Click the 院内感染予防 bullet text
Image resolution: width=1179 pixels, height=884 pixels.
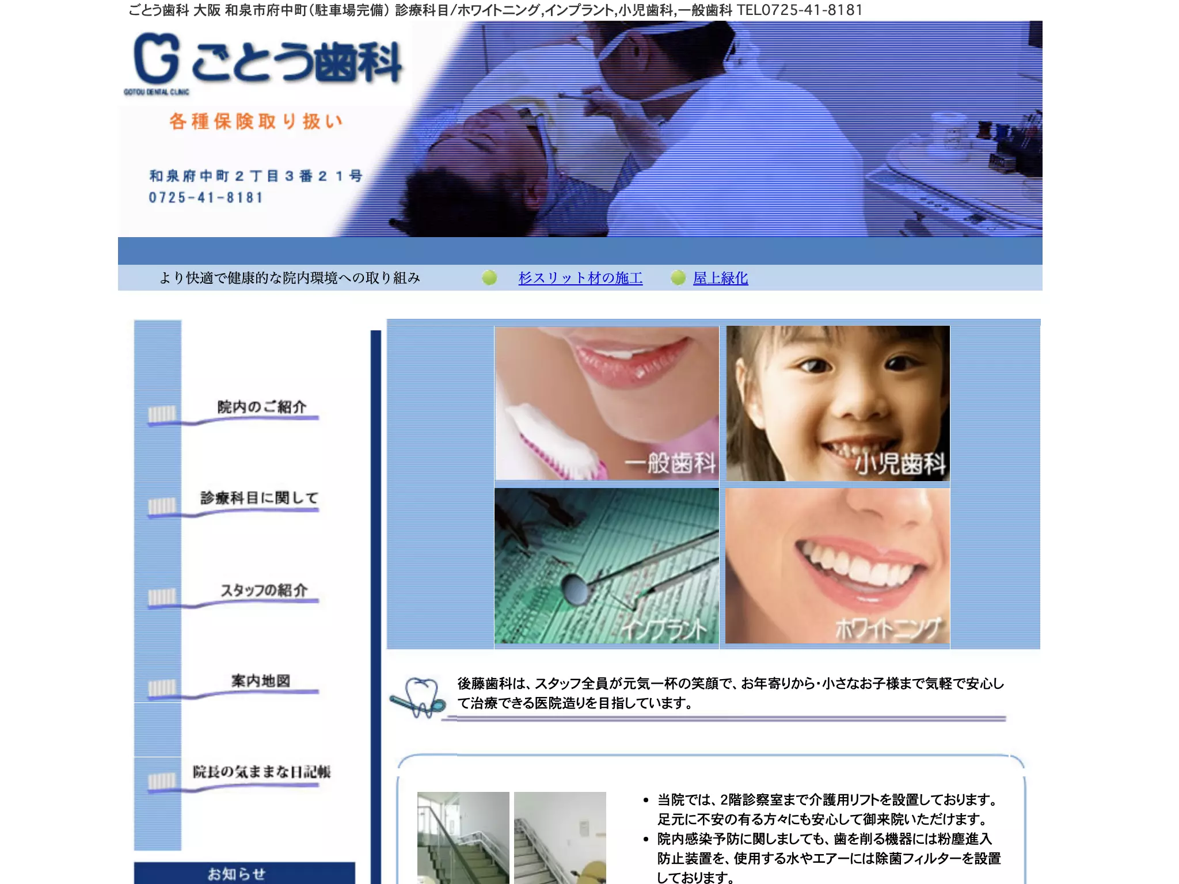pyautogui.click(x=829, y=858)
